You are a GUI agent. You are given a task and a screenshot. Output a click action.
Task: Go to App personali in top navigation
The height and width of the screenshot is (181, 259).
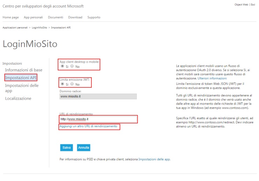pyautogui.click(x=34, y=17)
